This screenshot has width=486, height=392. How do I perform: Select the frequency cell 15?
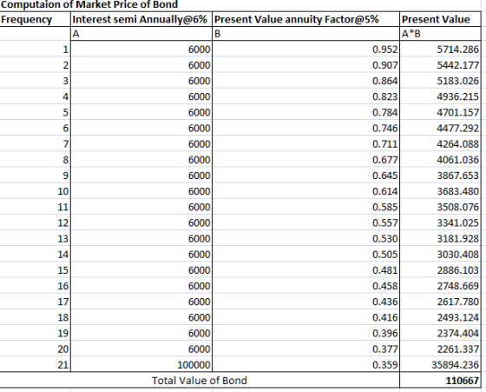tap(35, 270)
